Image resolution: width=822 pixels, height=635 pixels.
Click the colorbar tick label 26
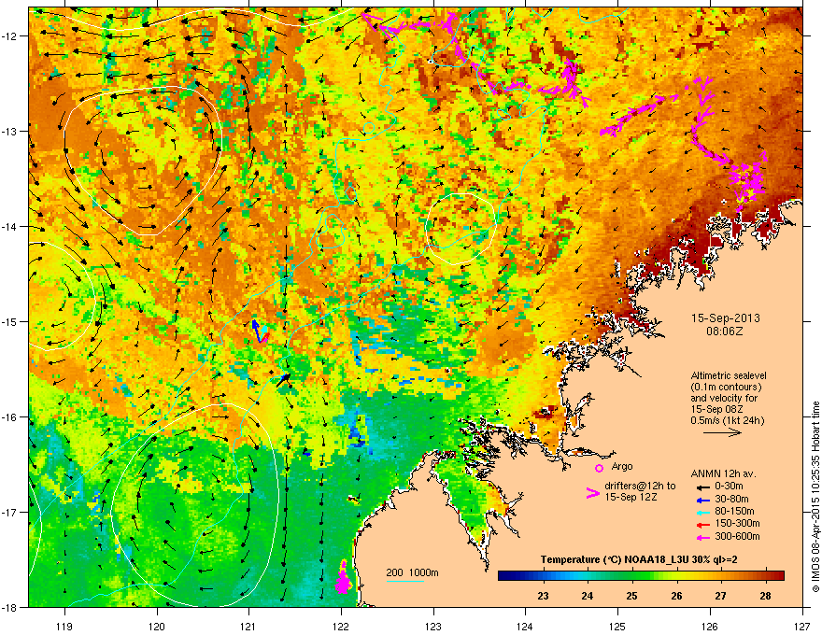pos(677,596)
